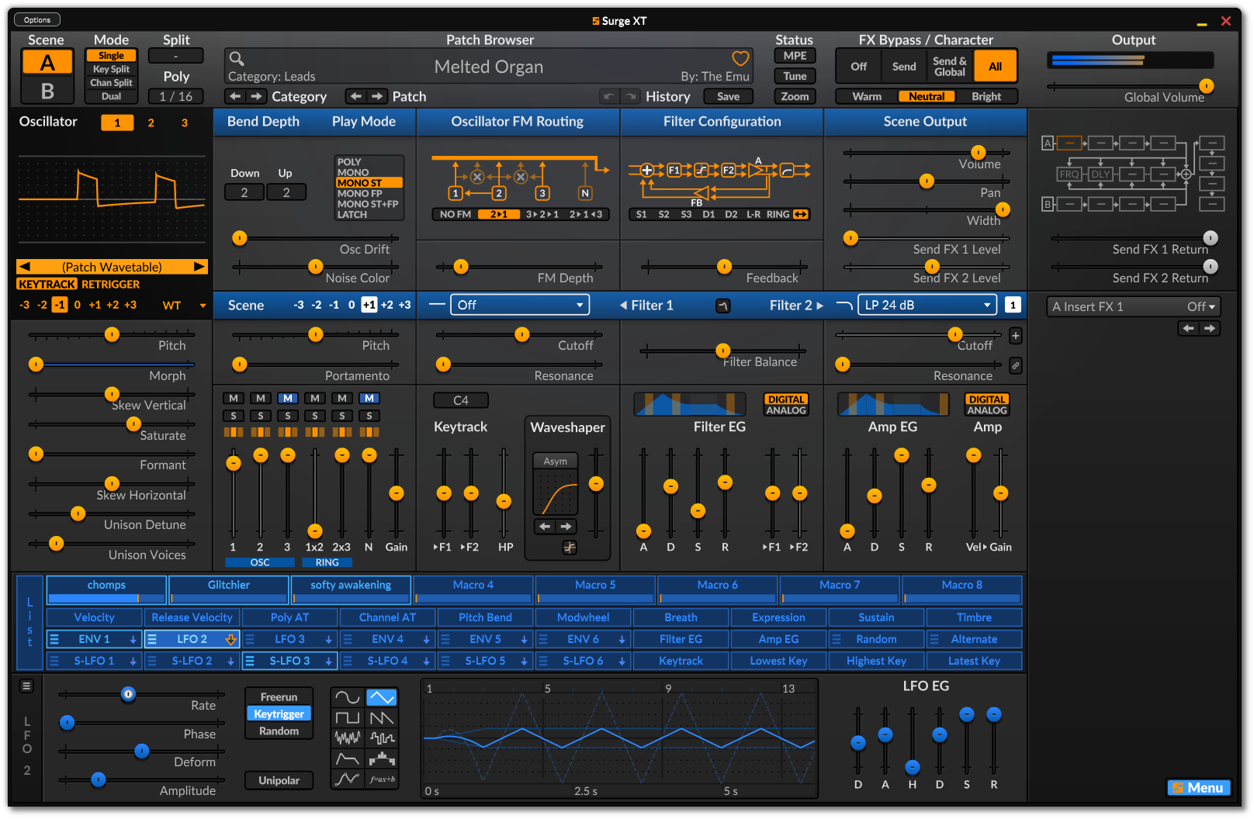The height and width of the screenshot is (819, 1254).
Task: Click the Keytrack root note C4 field
Action: pos(461,400)
